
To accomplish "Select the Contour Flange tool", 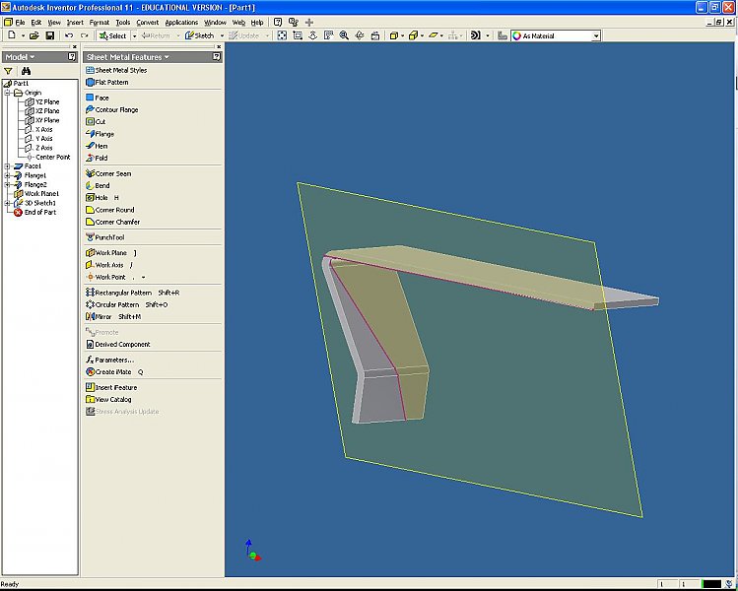I will [115, 109].
